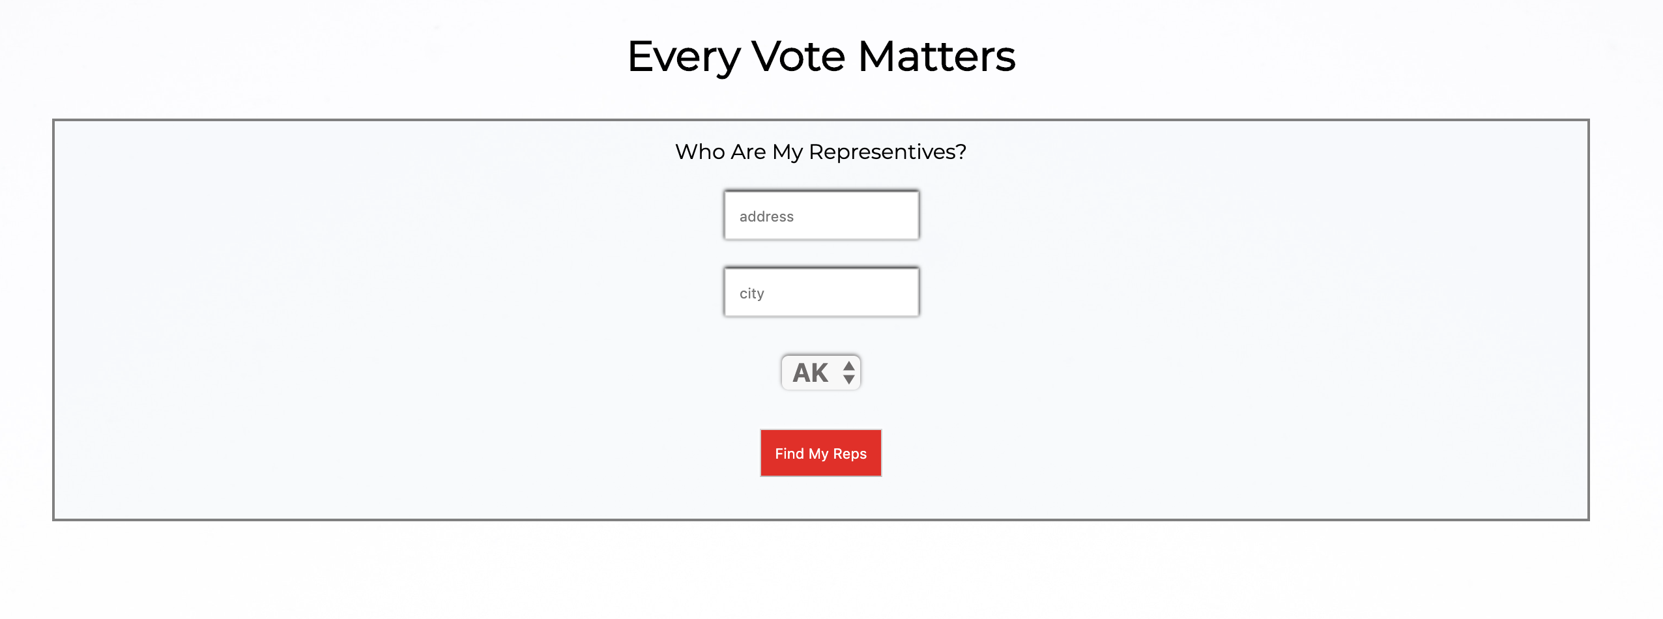Focus the city text field
1663x619 pixels.
821,293
